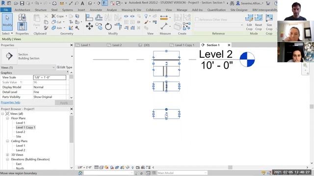This screenshot has width=314, height=176.
Task: Switch to the Annotate ribbon tab
Action: tap(96, 10)
